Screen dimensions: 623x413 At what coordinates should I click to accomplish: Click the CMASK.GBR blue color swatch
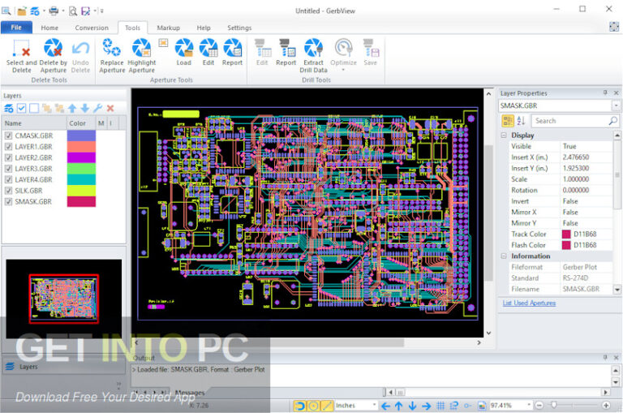pos(81,136)
